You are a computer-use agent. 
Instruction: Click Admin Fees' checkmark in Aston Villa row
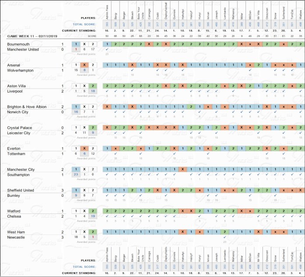(107, 91)
